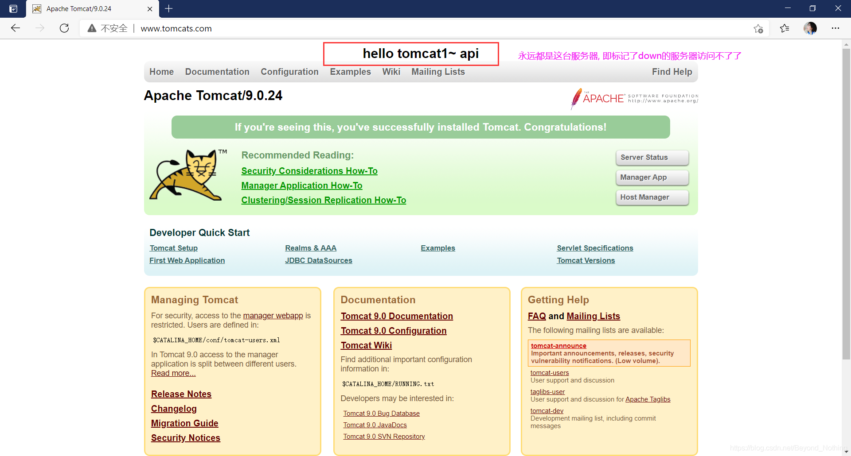The width and height of the screenshot is (851, 456).
Task: Open the tomcat-announce mailing list link
Action: point(558,346)
